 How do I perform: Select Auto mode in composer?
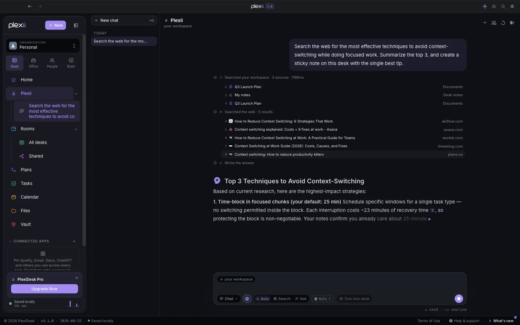pyautogui.click(x=263, y=299)
